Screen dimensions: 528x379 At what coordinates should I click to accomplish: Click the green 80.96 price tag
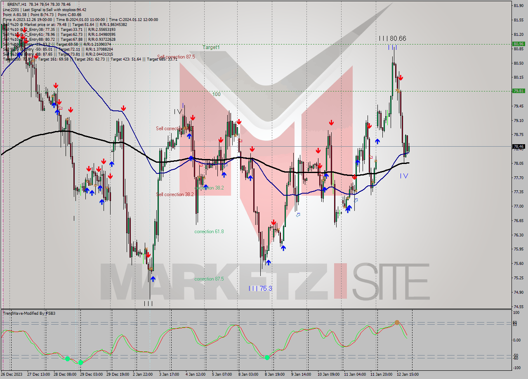coord(519,44)
